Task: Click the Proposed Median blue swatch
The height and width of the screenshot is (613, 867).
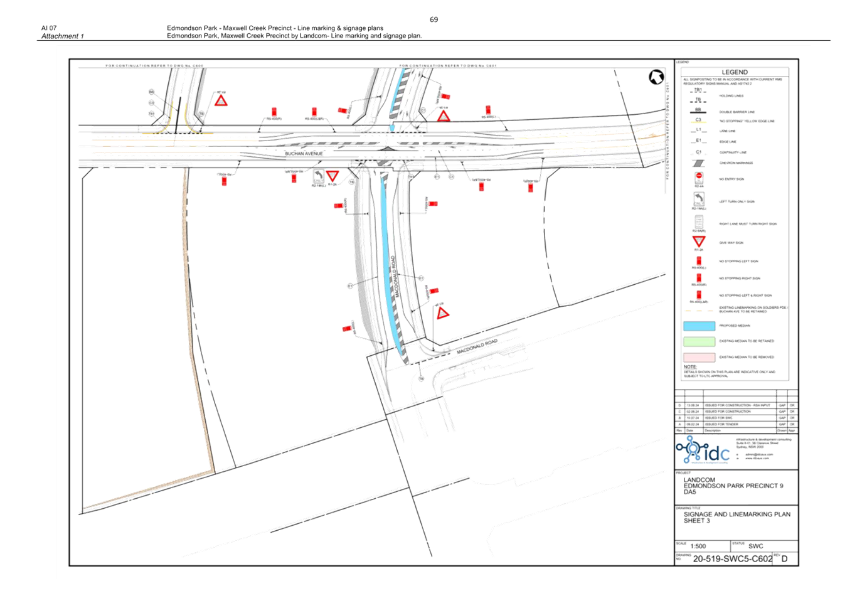Action: (x=699, y=326)
